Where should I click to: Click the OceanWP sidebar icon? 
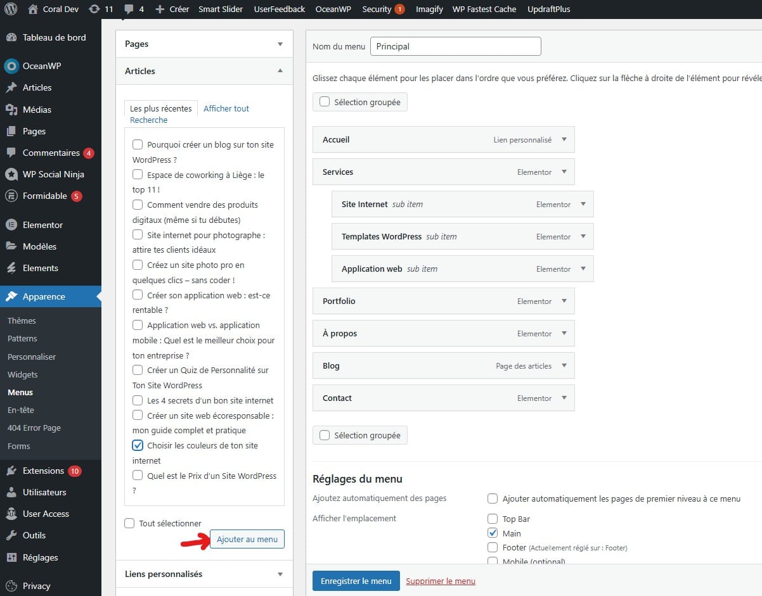coord(11,66)
